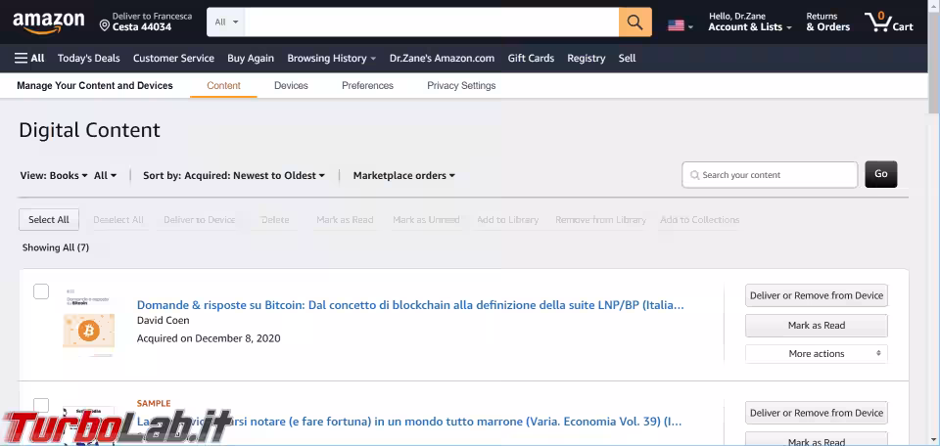
Task: Open the Registry link
Action: (587, 58)
